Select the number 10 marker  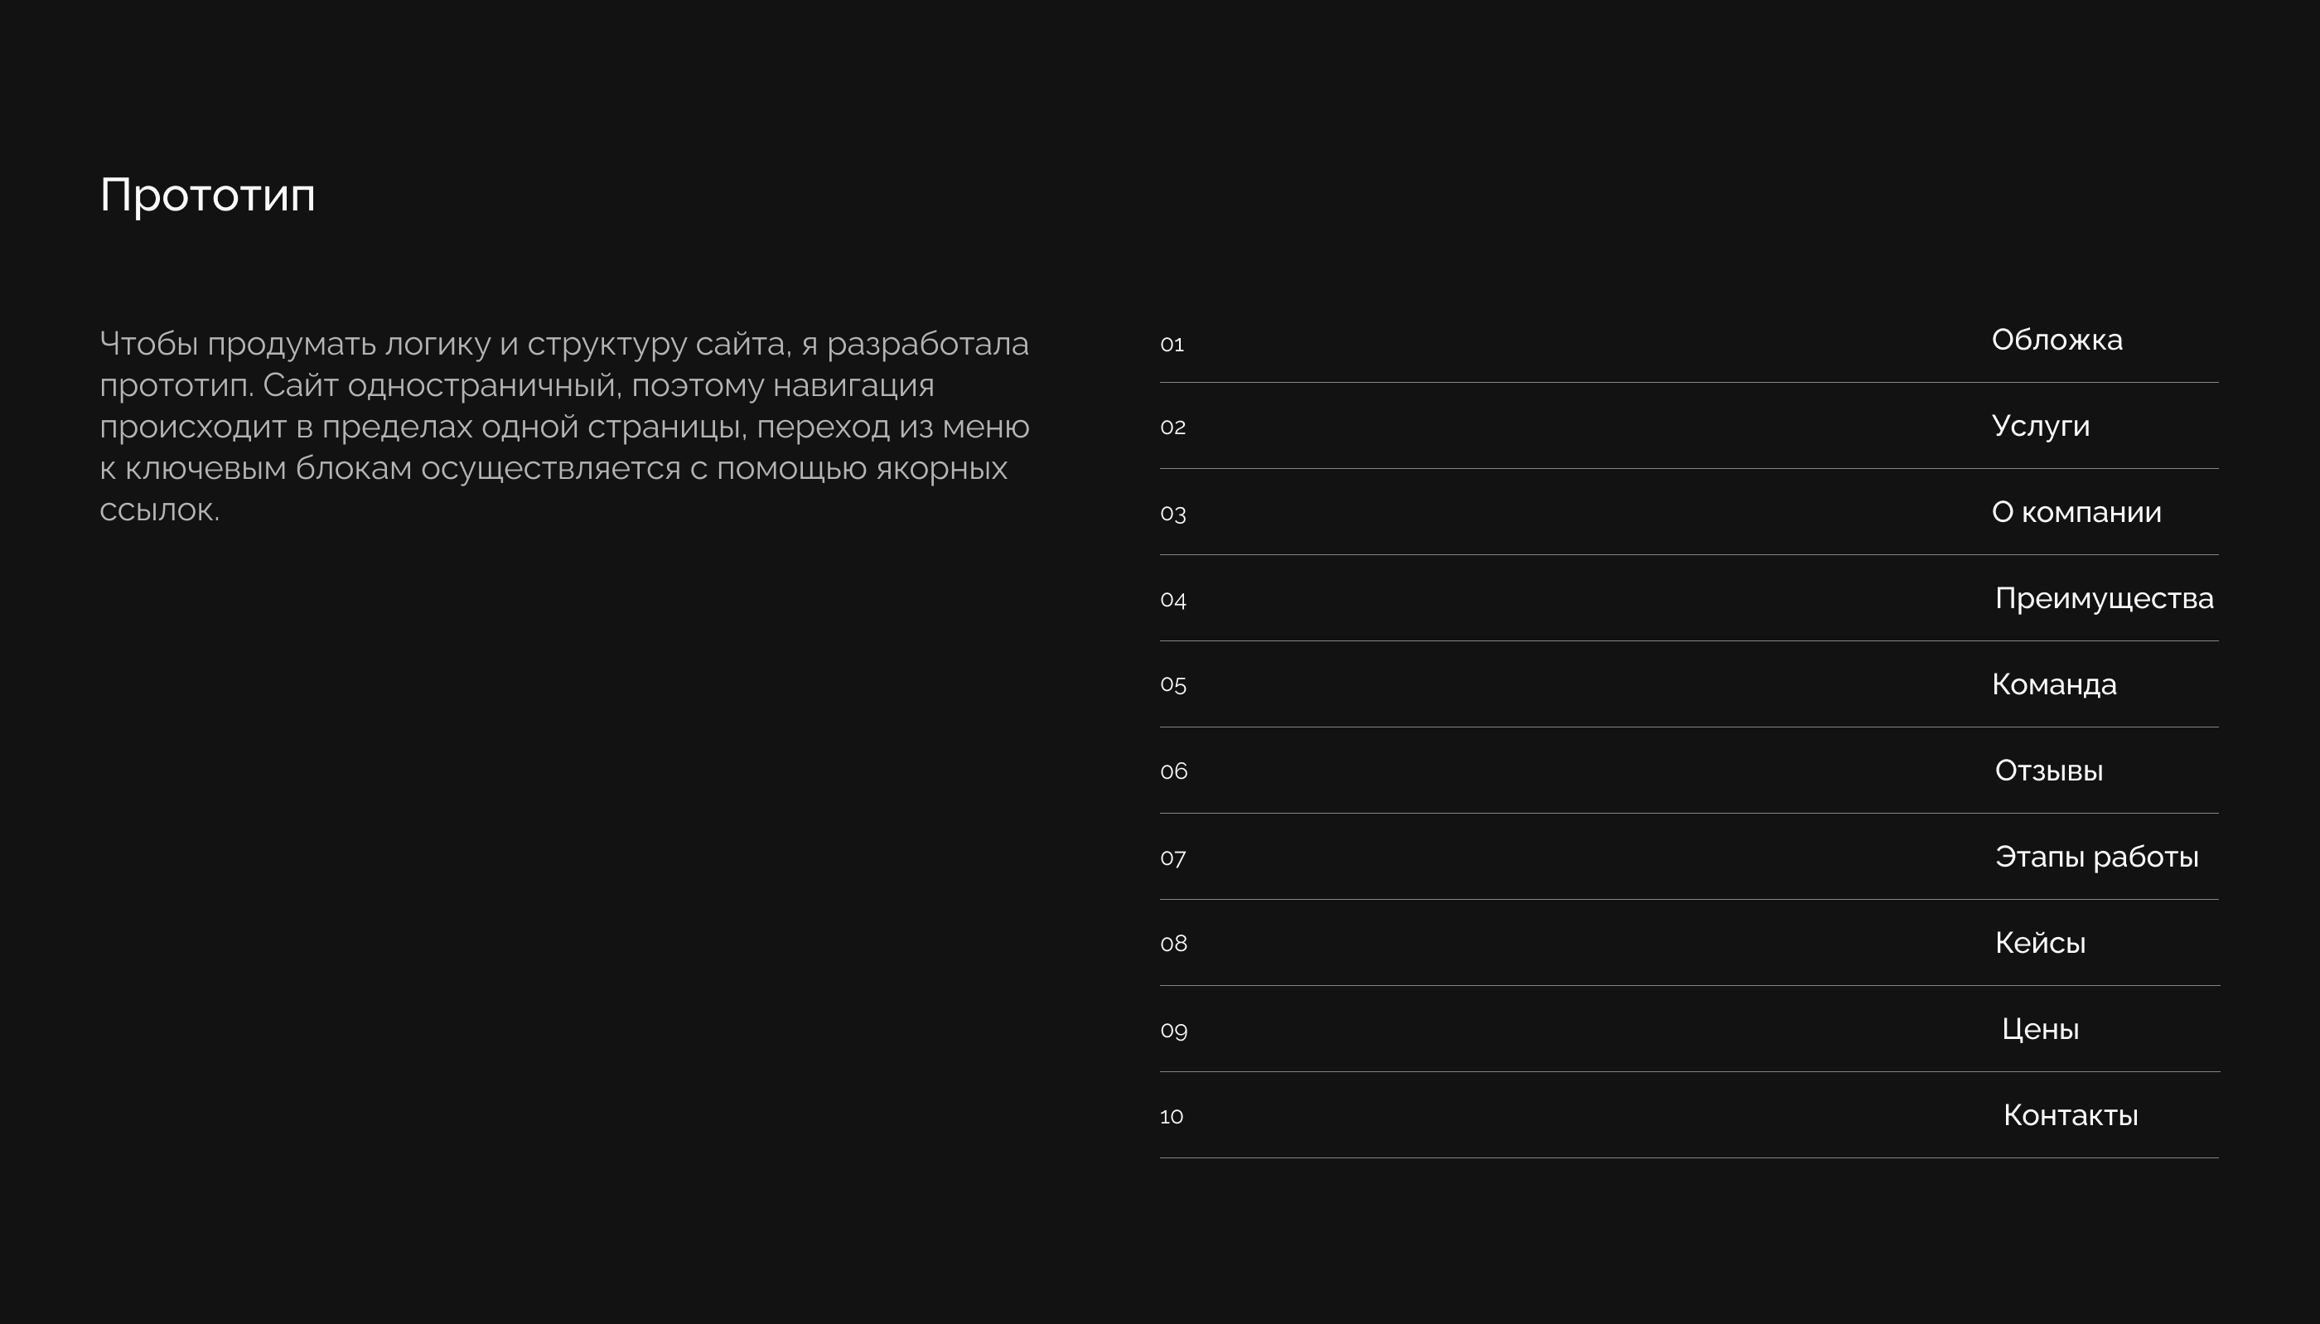pyautogui.click(x=1172, y=1117)
